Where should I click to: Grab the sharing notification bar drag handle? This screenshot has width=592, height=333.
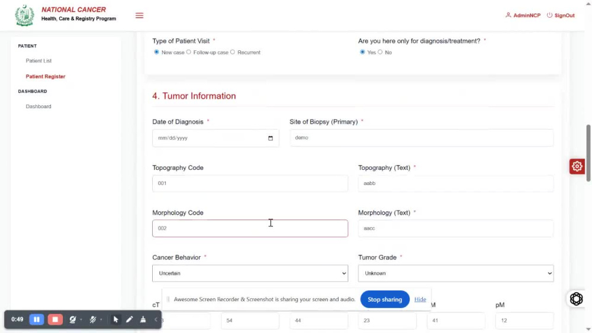click(168, 299)
